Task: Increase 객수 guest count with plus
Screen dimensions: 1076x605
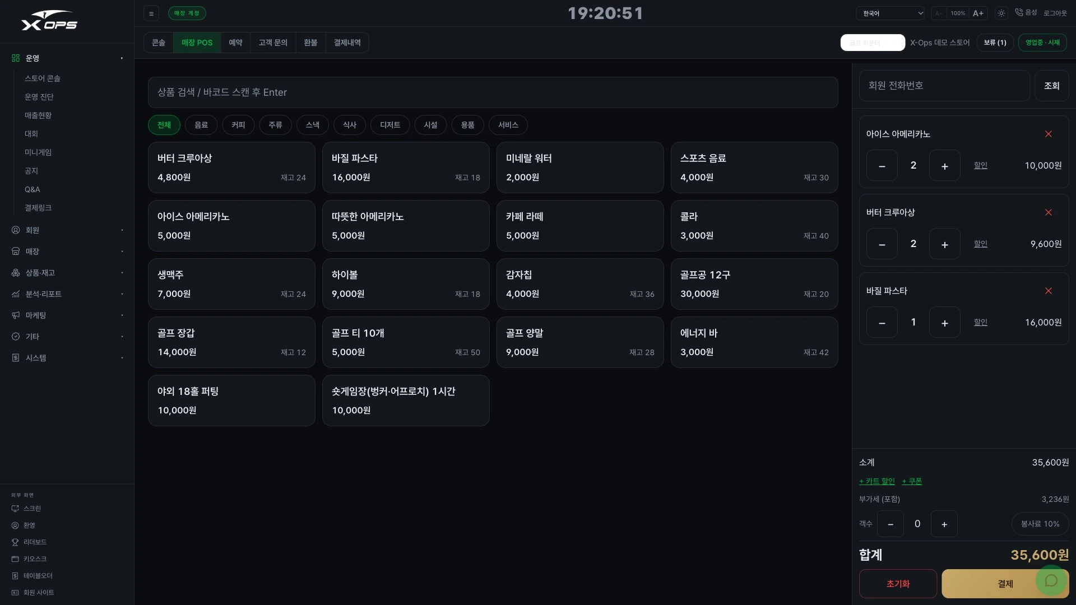Action: [x=944, y=524]
